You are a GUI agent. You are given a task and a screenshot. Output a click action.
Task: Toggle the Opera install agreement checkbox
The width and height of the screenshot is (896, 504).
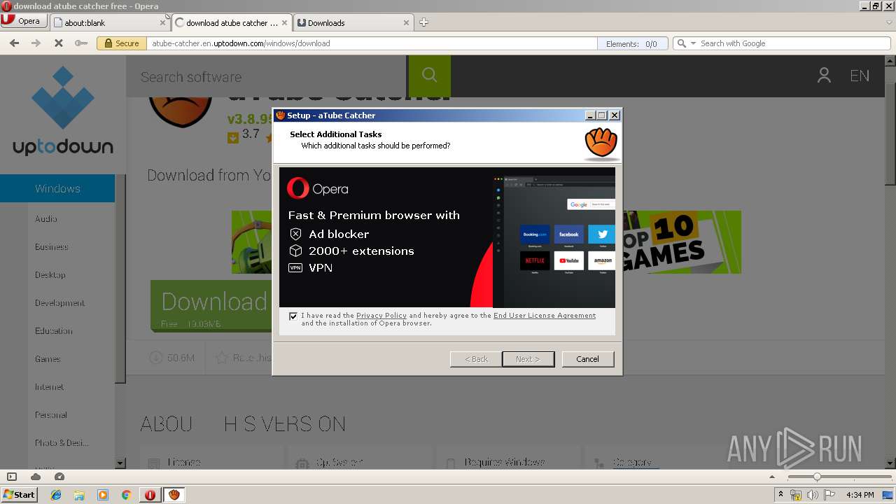click(293, 316)
